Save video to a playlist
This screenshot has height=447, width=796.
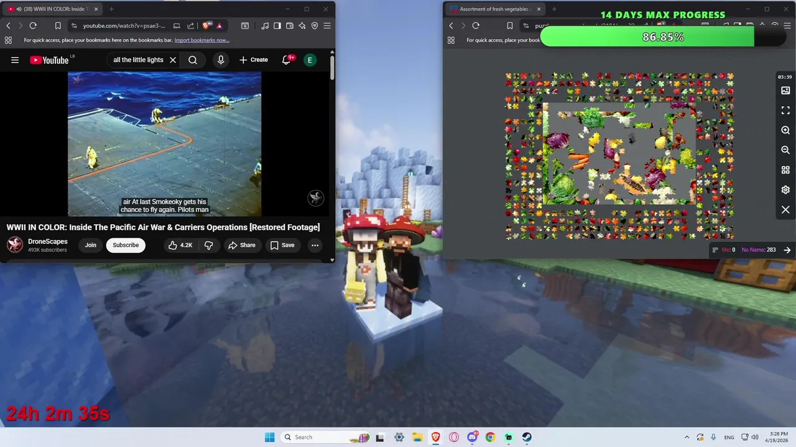point(282,245)
